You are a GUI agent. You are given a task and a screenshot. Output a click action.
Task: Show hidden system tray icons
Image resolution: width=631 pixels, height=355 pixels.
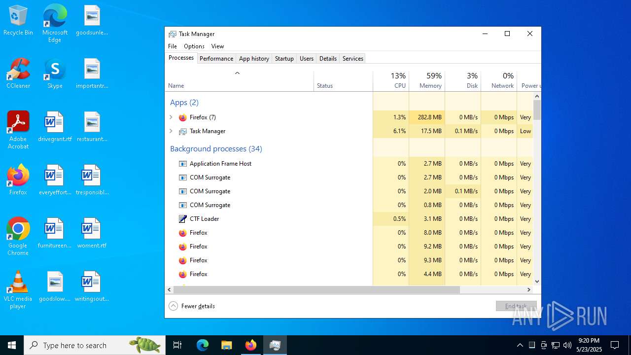(x=520, y=345)
